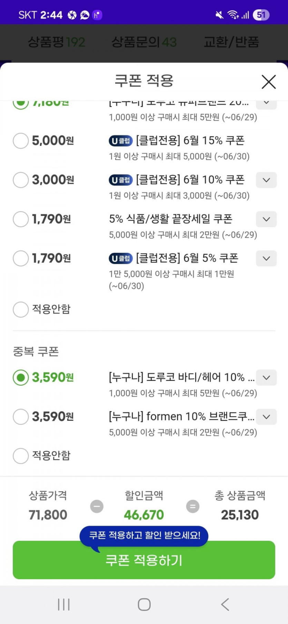Close the 쿠폰 적용 coupon dialog
Image resolution: width=288 pixels, height=624 pixels.
(269, 82)
